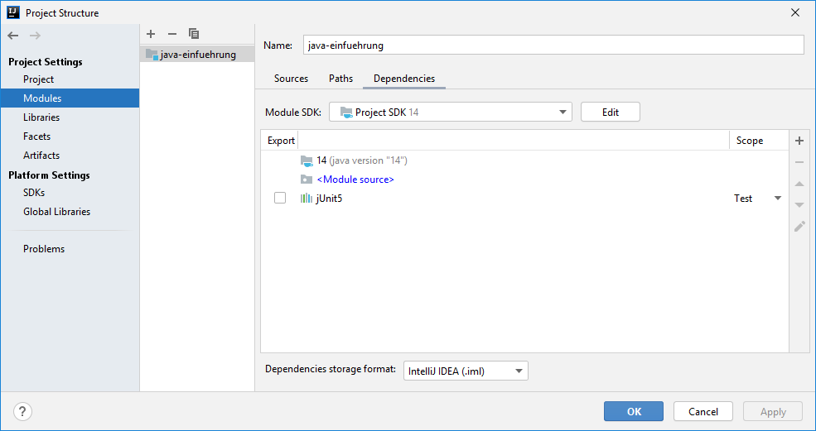816x431 pixels.
Task: Copy the selected module
Action: (x=194, y=34)
